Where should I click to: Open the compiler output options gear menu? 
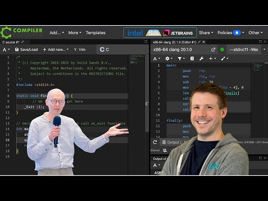tap(169, 59)
